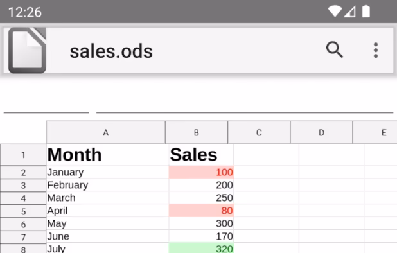Image resolution: width=397 pixels, height=253 pixels.
Task: Select row 8 header
Action: point(23,249)
